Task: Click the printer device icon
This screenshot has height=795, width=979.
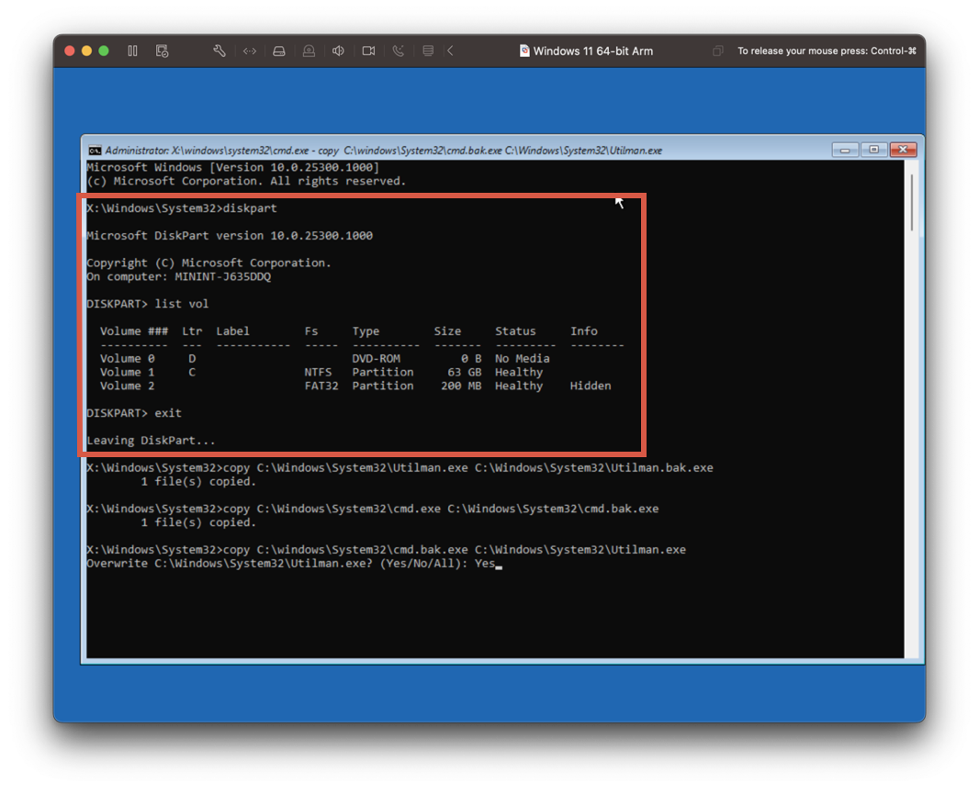Action: [428, 51]
